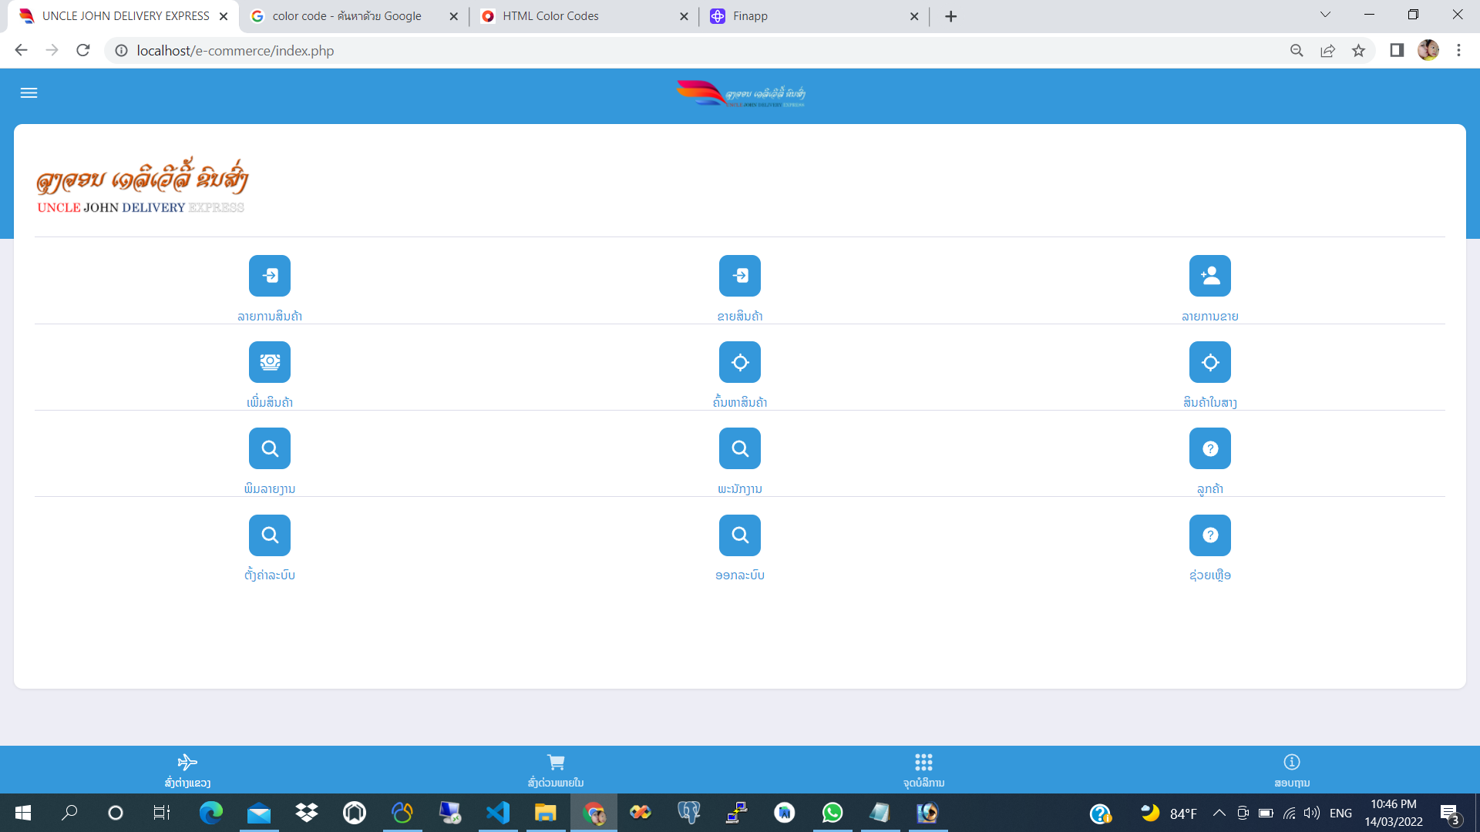1480x832 pixels.
Task: Click the ອອກລະບົບ logout icon
Action: [x=740, y=535]
